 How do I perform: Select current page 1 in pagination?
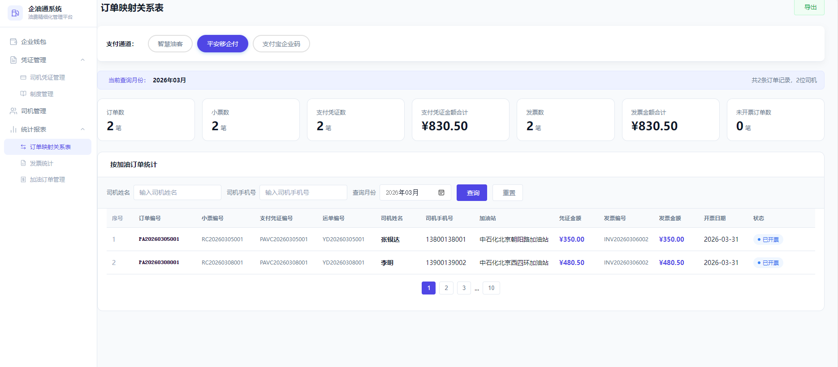[x=429, y=288]
